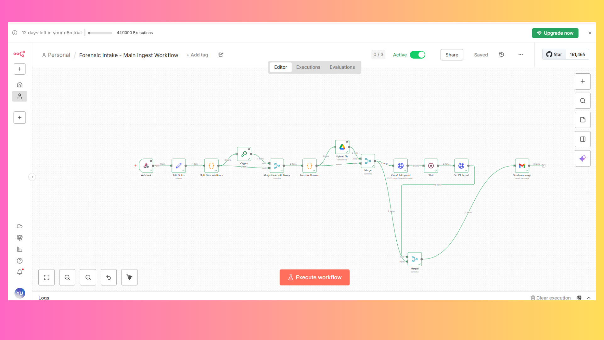Image resolution: width=604 pixels, height=340 pixels.
Task: Dismiss the trial banner with X
Action: click(x=590, y=33)
